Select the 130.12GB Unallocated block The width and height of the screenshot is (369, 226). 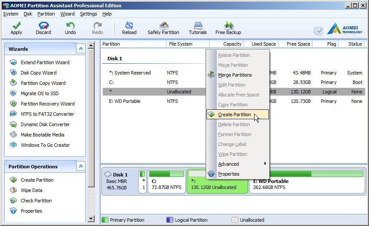(217, 181)
